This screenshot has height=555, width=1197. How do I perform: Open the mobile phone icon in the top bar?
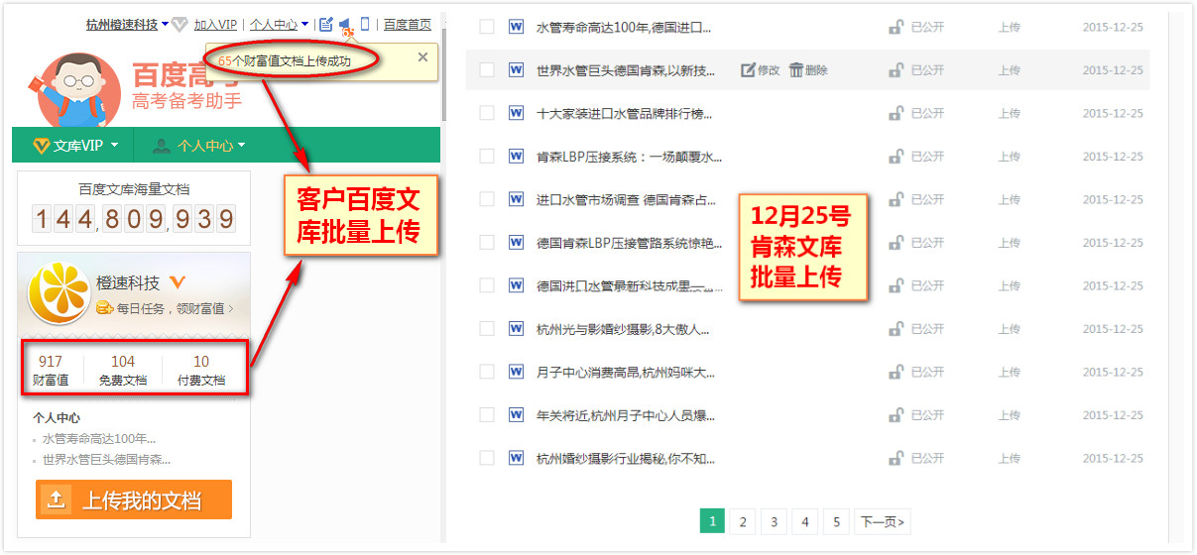click(365, 24)
